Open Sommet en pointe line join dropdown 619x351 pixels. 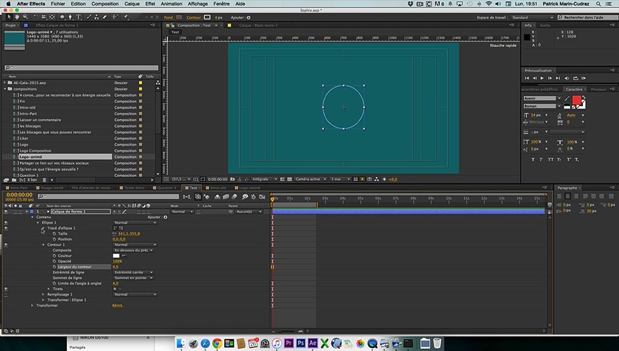point(134,278)
